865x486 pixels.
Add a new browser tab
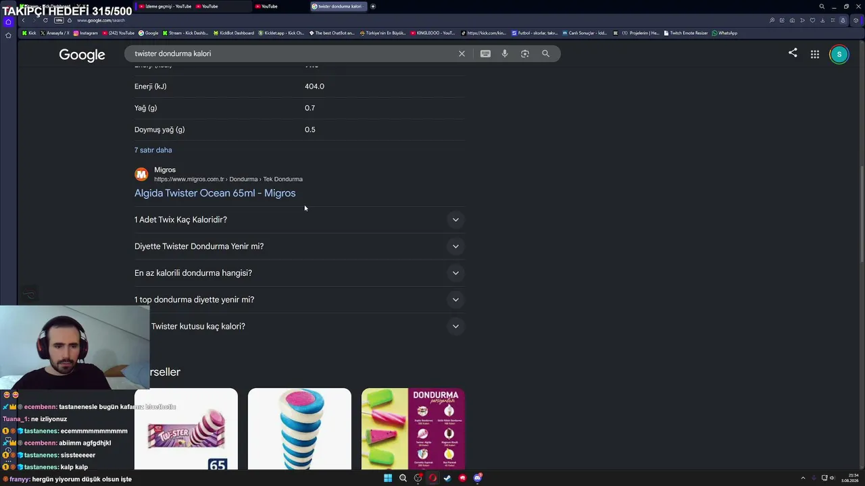pyautogui.click(x=373, y=6)
